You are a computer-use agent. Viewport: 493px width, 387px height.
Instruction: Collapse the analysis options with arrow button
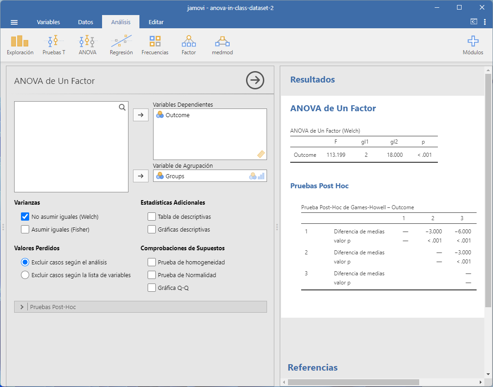click(255, 80)
